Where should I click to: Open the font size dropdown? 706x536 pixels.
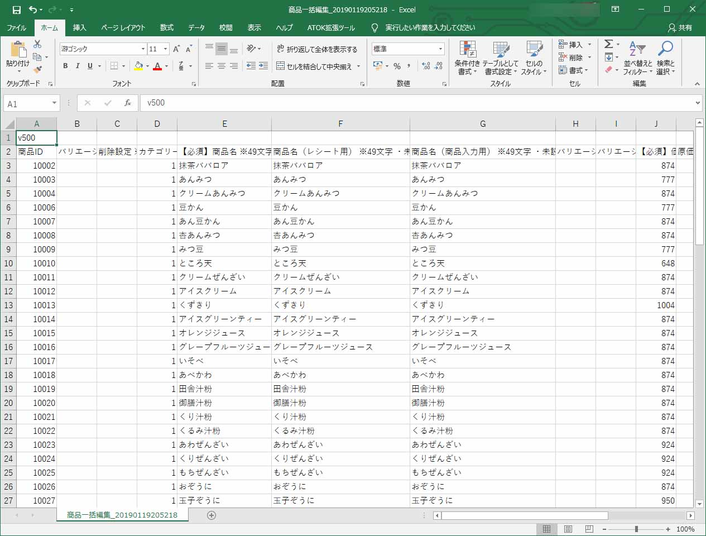165,49
